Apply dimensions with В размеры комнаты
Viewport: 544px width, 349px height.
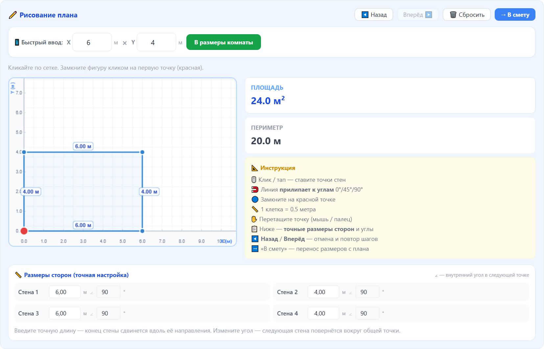(224, 42)
